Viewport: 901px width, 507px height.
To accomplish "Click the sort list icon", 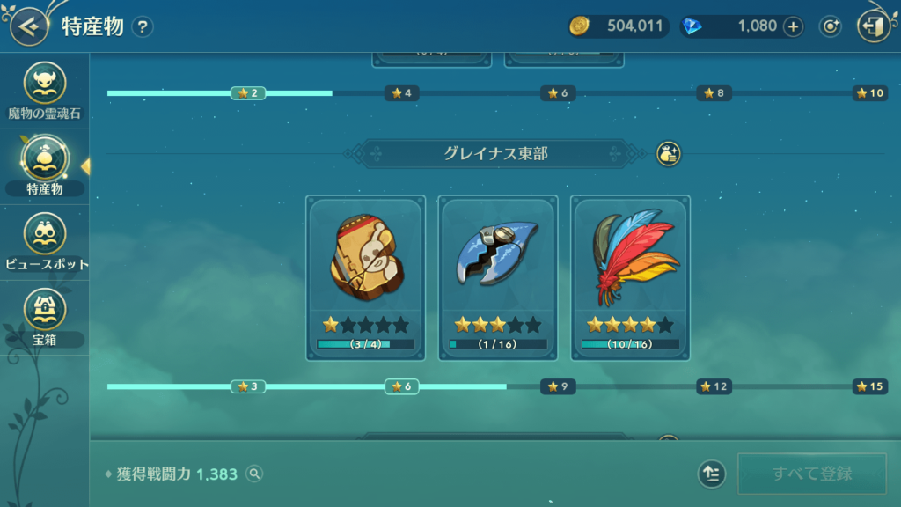I will [x=711, y=474].
